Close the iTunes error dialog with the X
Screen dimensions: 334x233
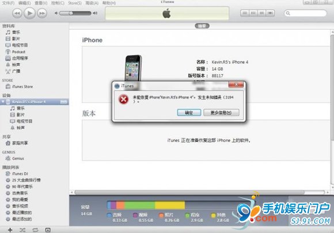[x=236, y=85]
